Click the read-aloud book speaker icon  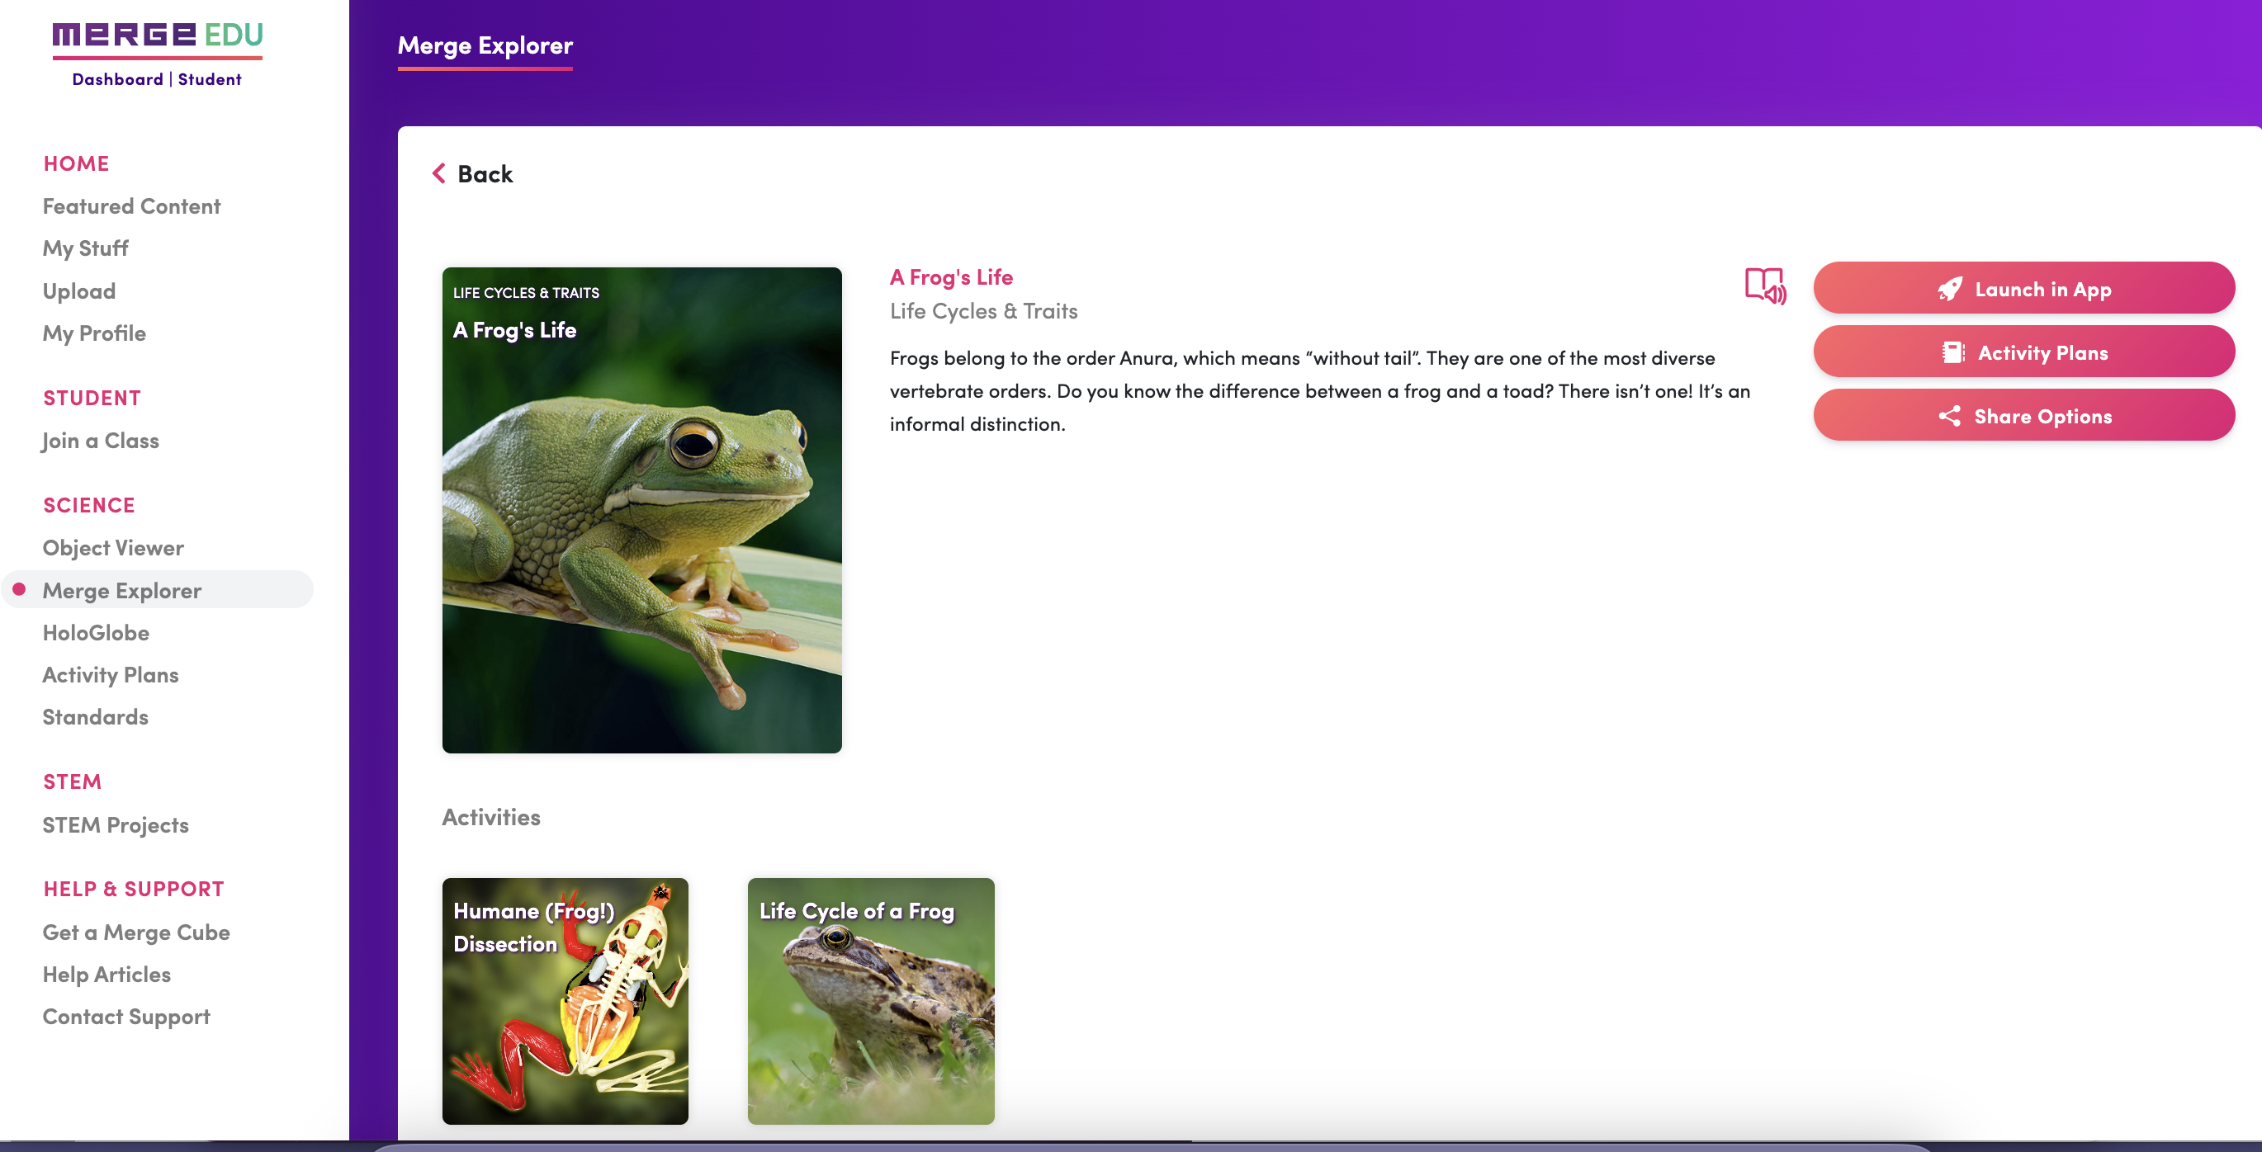coord(1765,286)
